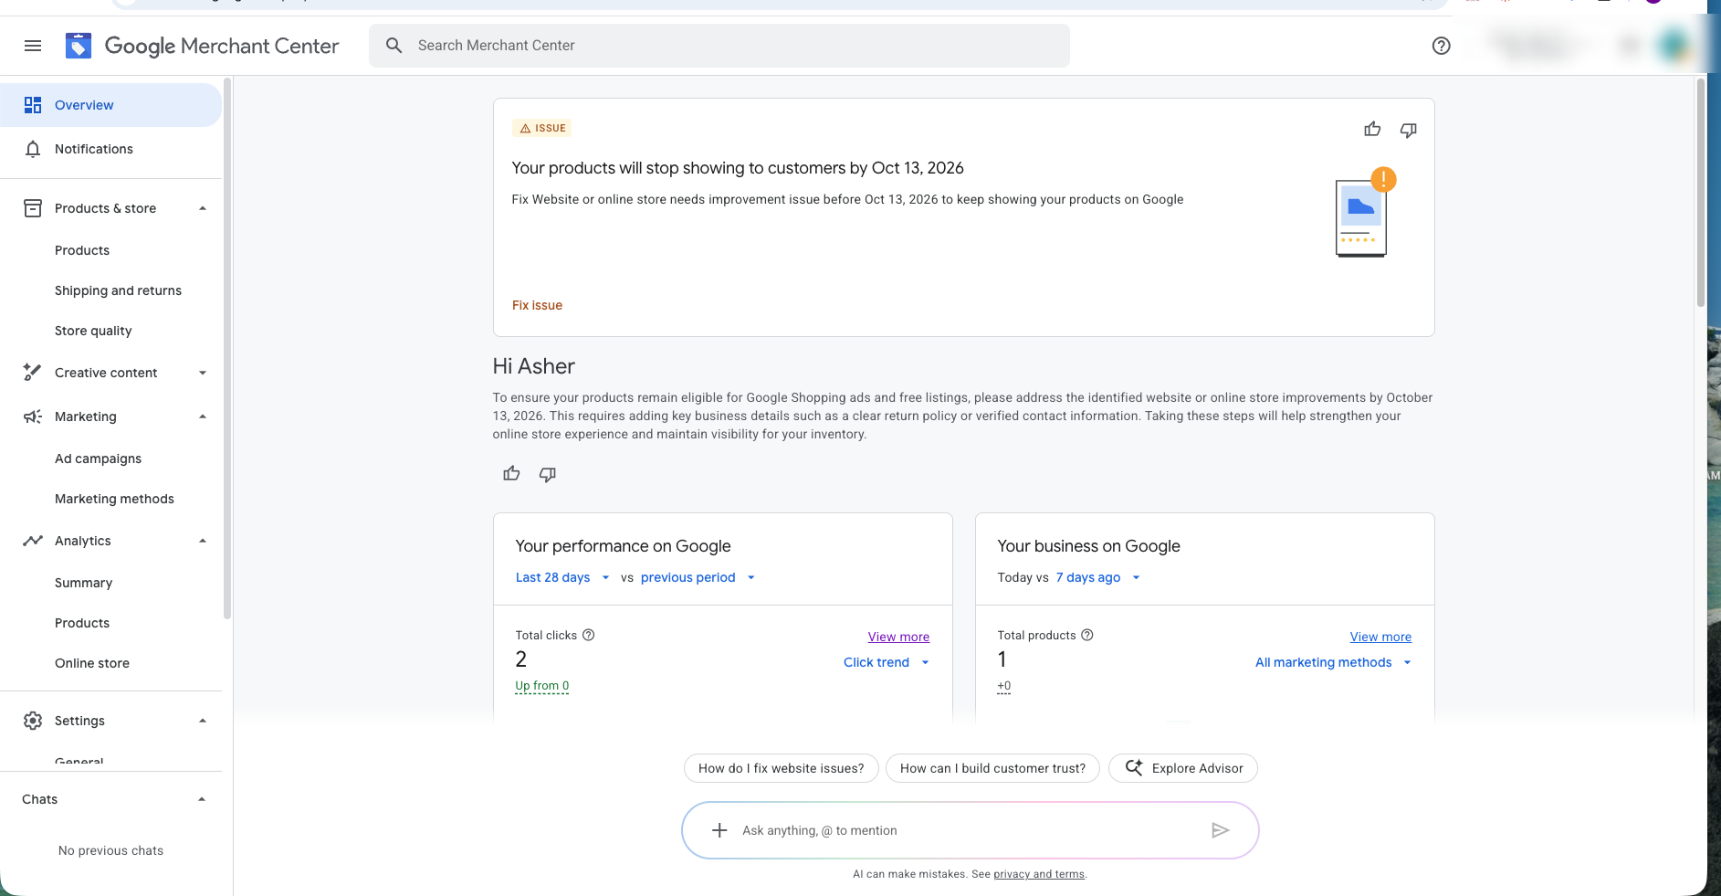Collapse the Chats section arrow
The width and height of the screenshot is (1721, 896).
click(x=203, y=799)
